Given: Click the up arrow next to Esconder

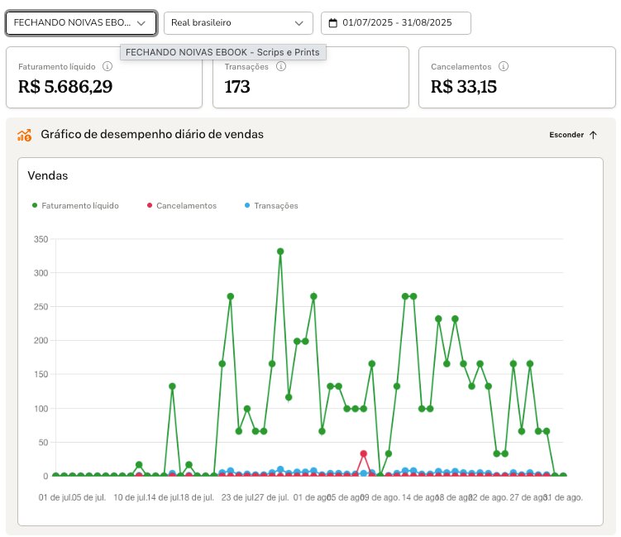Looking at the screenshot, I should click(593, 135).
